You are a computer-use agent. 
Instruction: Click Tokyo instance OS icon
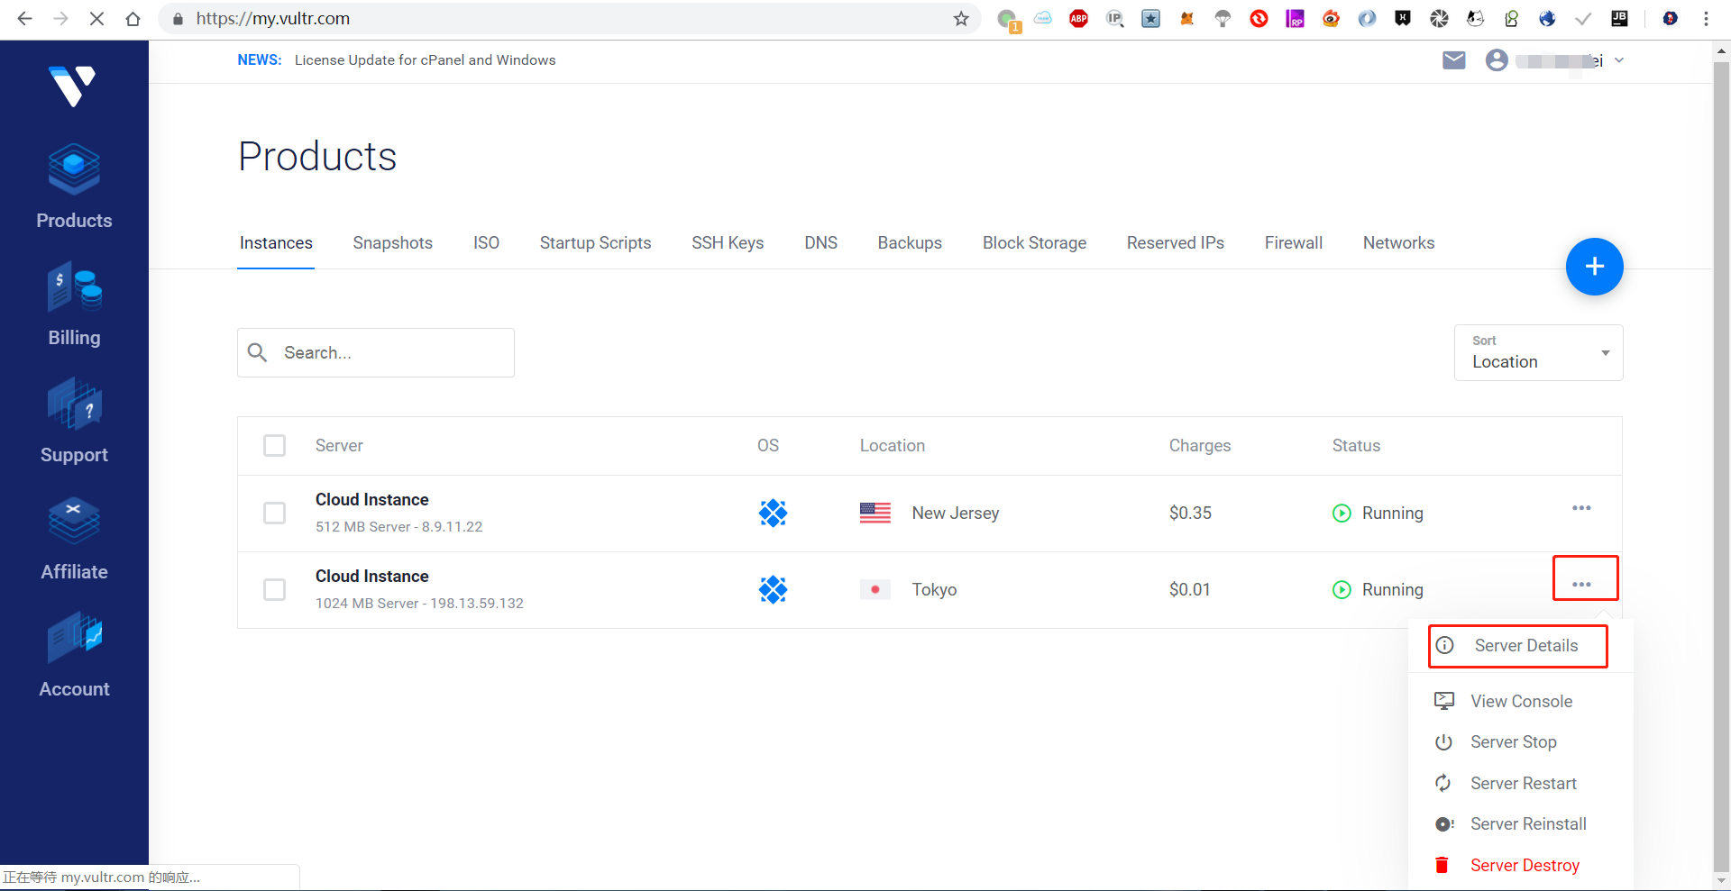pos(773,590)
